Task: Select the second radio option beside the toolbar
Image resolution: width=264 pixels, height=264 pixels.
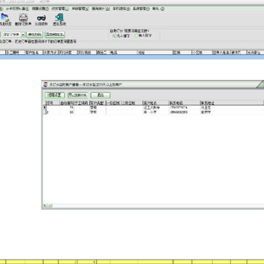Action: click(136, 35)
